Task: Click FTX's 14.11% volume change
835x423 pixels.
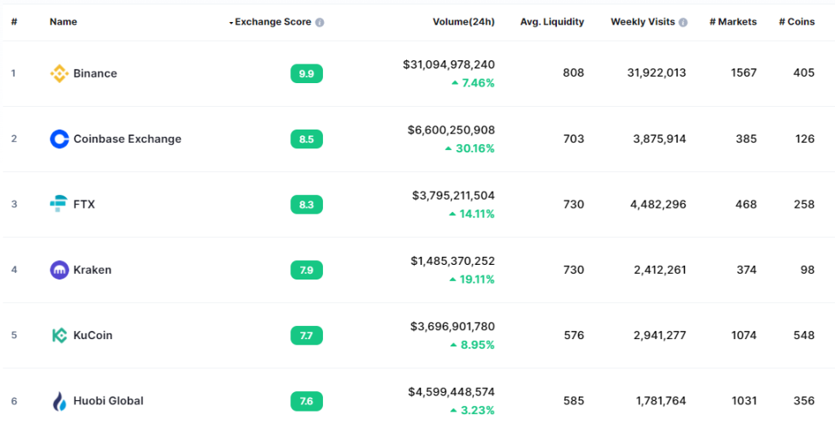Action: (472, 214)
